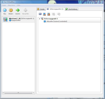
Task: Click the greyed Verwerfen discard icon
Action: pyautogui.click(x=25, y=10)
